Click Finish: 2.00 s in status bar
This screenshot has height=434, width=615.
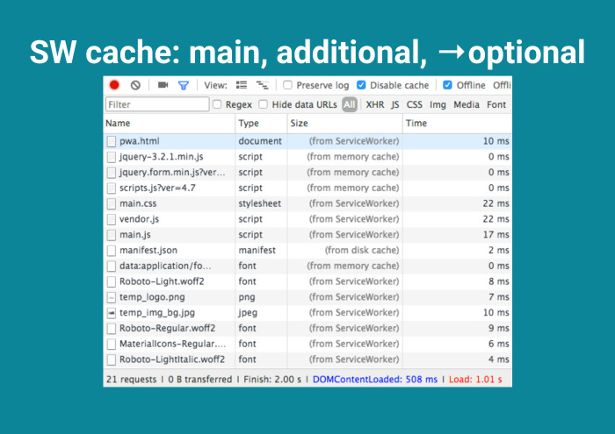pos(272,380)
